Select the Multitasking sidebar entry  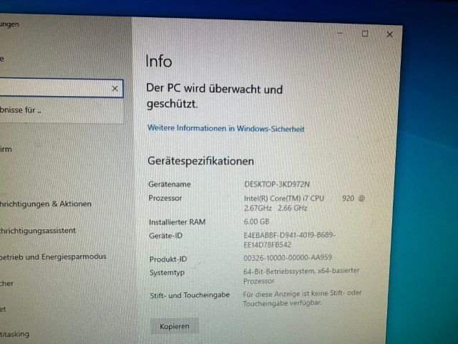click(x=14, y=334)
